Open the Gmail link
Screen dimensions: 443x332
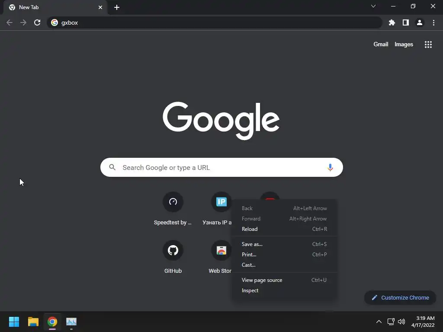[381, 45]
